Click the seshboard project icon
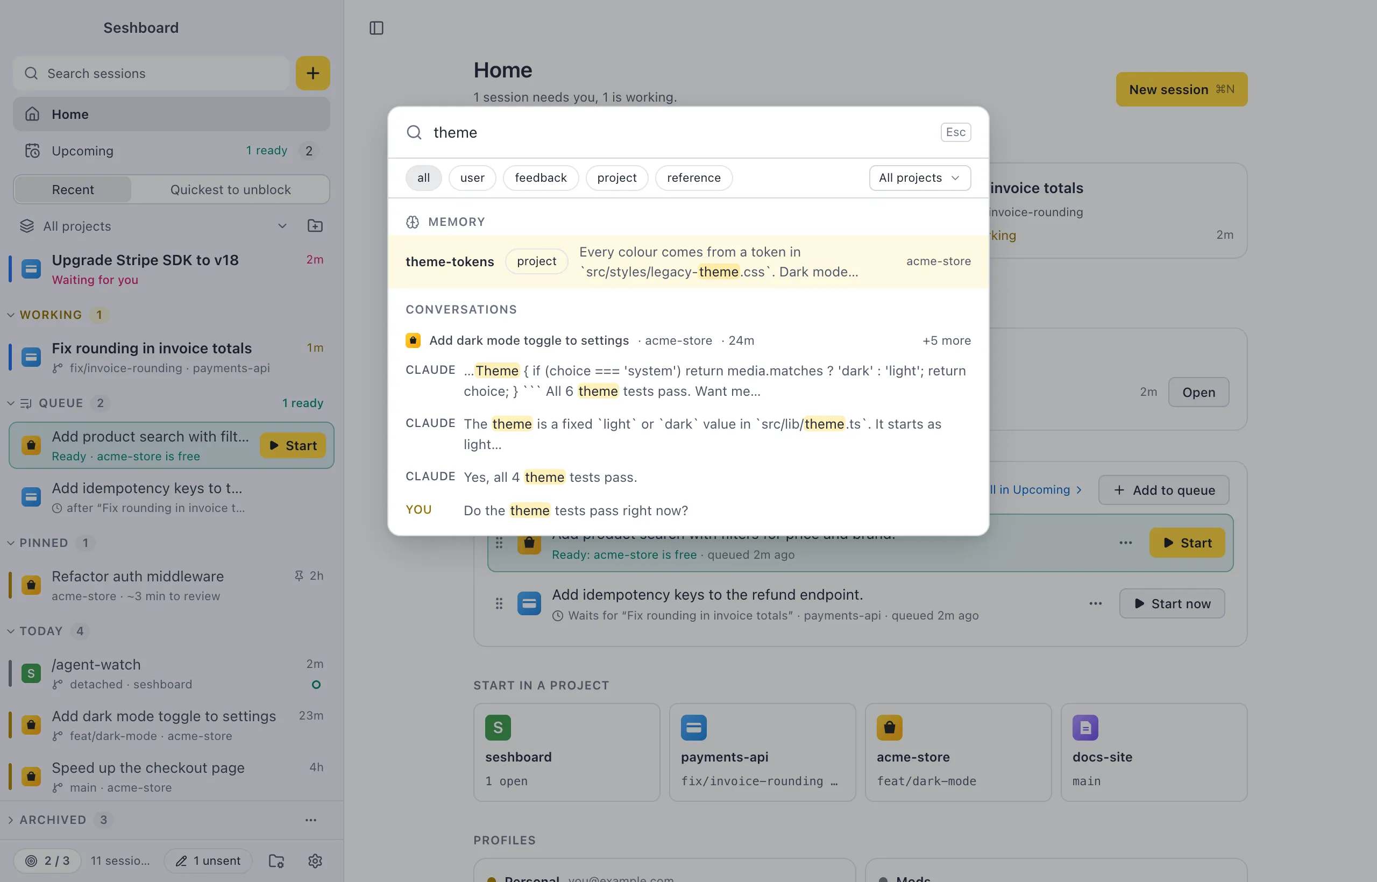The width and height of the screenshot is (1377, 882). click(x=498, y=727)
